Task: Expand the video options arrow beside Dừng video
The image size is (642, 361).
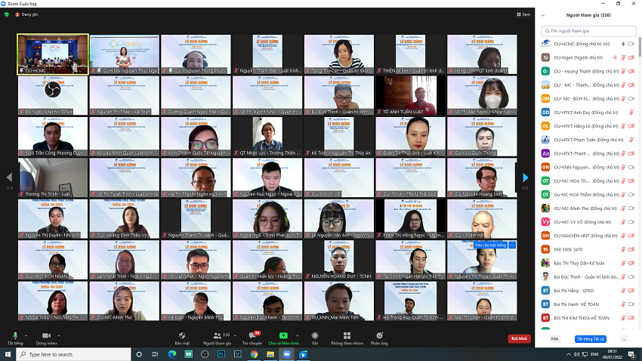Action: pyautogui.click(x=59, y=334)
